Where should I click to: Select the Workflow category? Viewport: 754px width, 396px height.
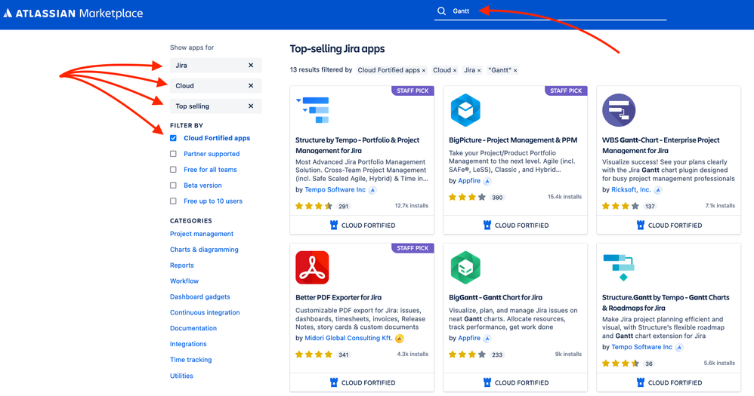pyautogui.click(x=184, y=281)
